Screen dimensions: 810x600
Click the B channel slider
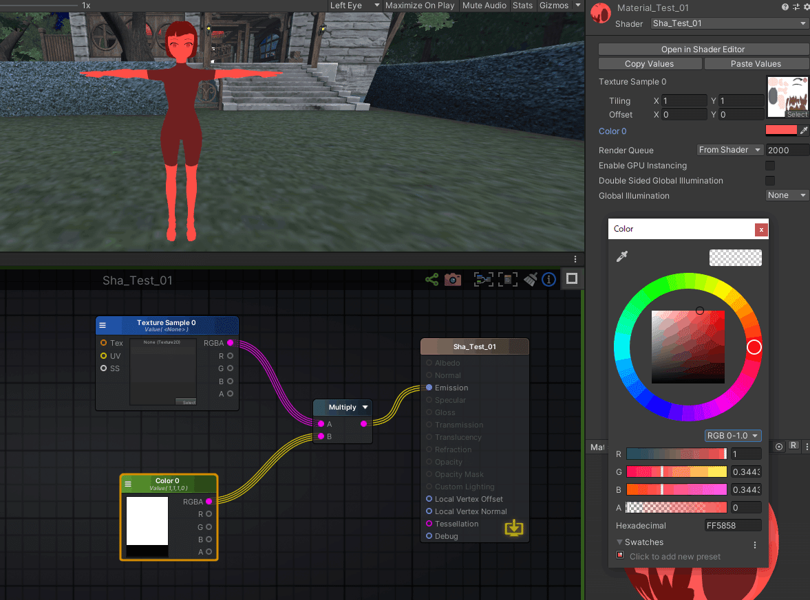pyautogui.click(x=676, y=489)
